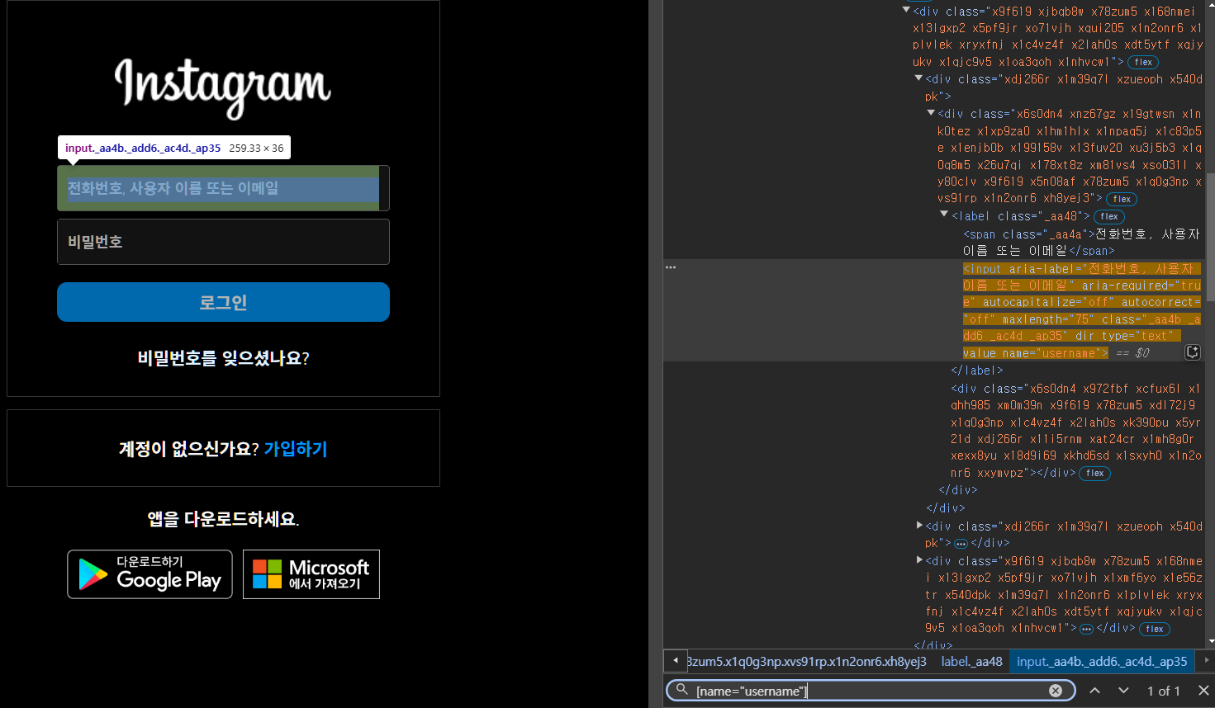This screenshot has height=708, width=1215.
Task: Click the password (비밀번호) input field
Action: point(223,242)
